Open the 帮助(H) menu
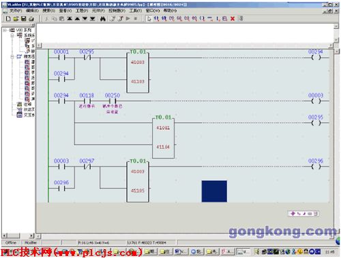The image size is (341, 258). pos(170,10)
